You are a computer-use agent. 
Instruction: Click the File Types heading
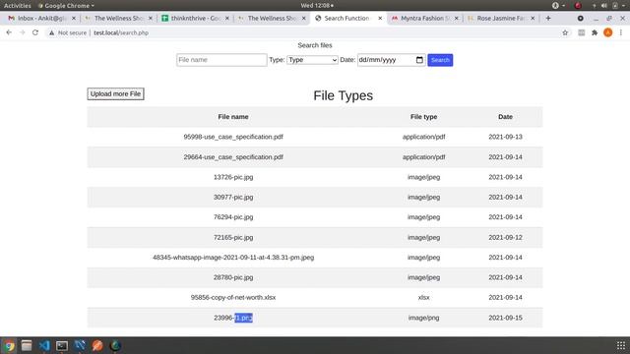(x=344, y=95)
